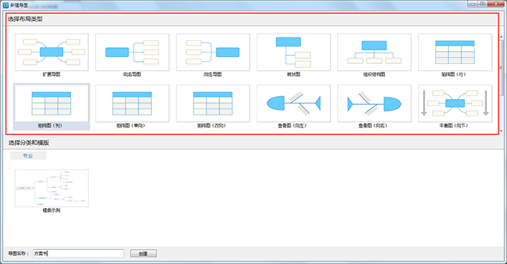Pick the 向左导图 layout icon
507x264 pixels.
213,52
